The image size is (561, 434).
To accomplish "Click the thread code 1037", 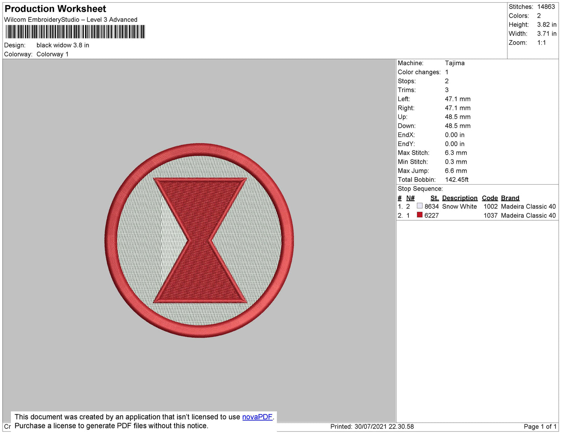I will click(x=491, y=216).
